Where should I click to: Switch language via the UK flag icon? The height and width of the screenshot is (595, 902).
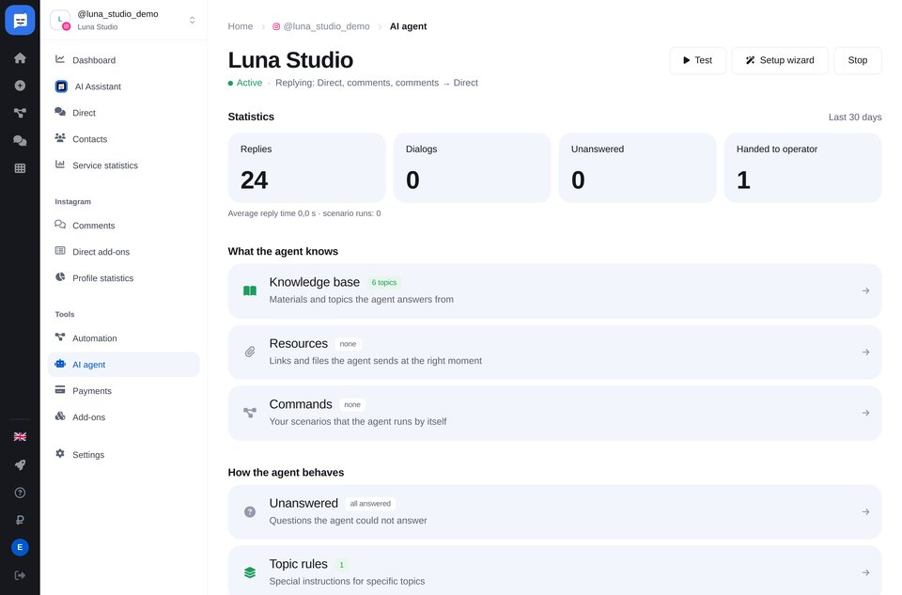pyautogui.click(x=20, y=437)
